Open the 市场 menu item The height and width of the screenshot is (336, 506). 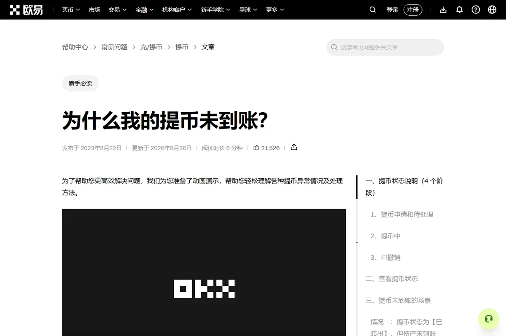(x=94, y=10)
